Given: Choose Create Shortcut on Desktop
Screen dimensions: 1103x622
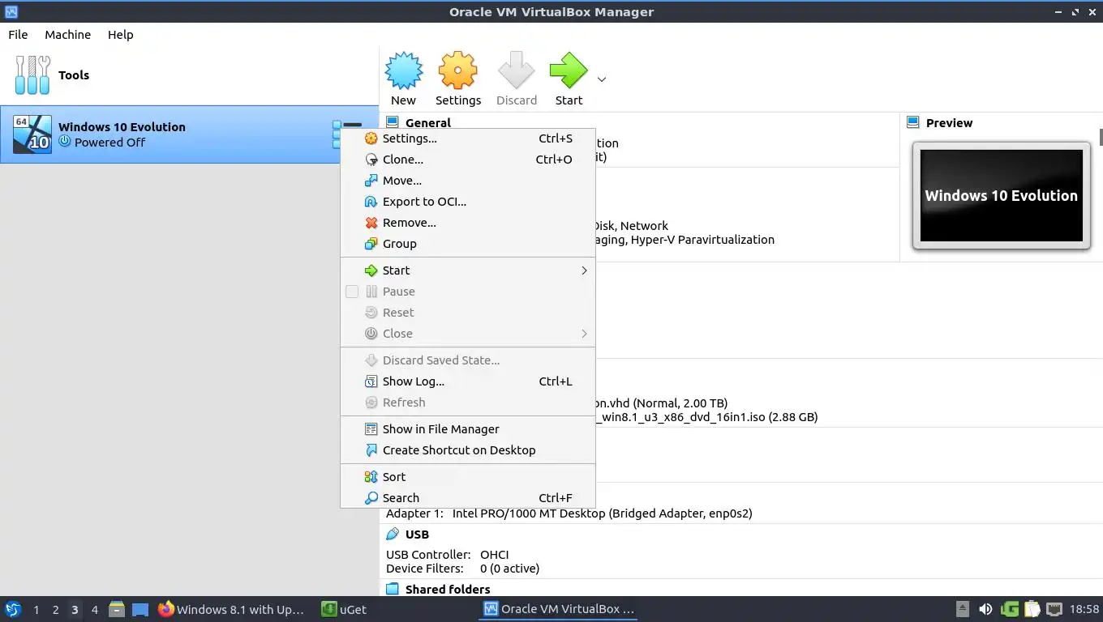Looking at the screenshot, I should [468, 450].
